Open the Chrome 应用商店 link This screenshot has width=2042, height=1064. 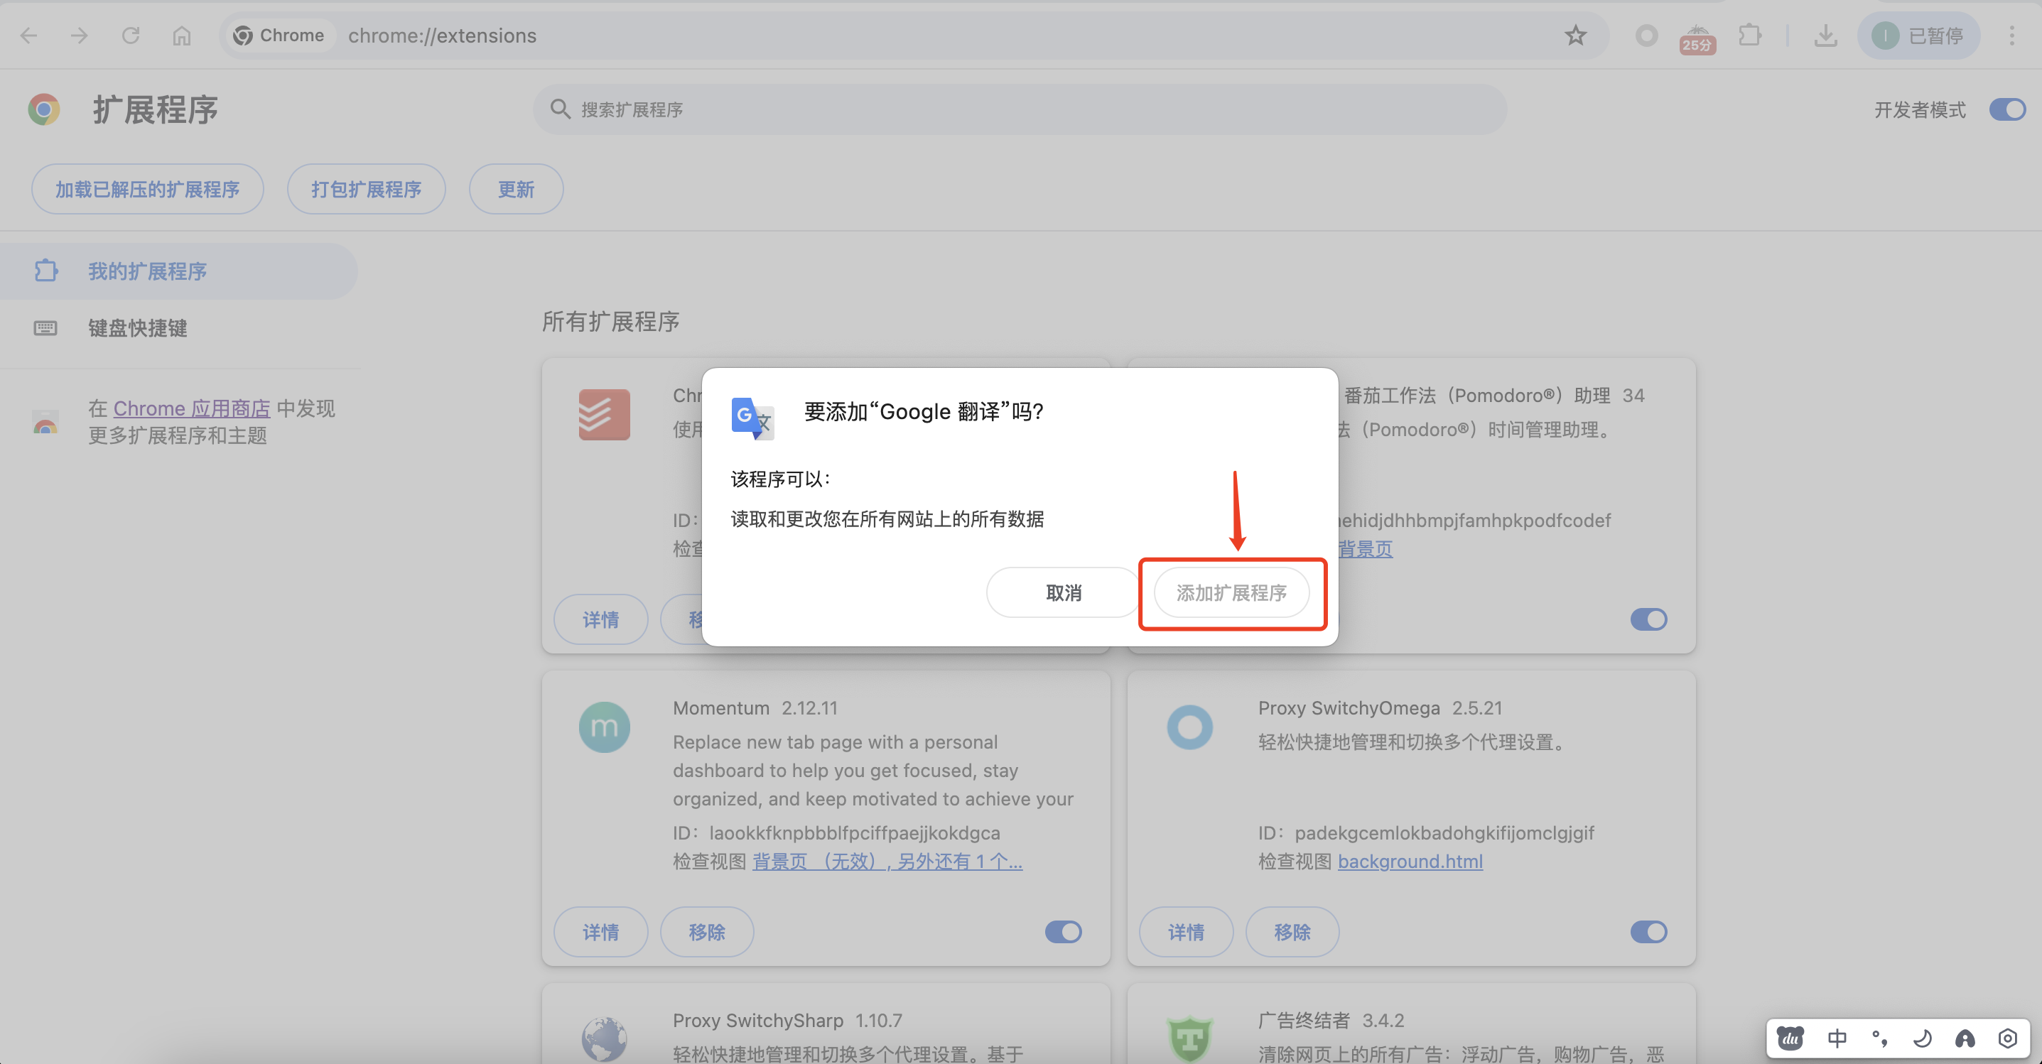(192, 409)
